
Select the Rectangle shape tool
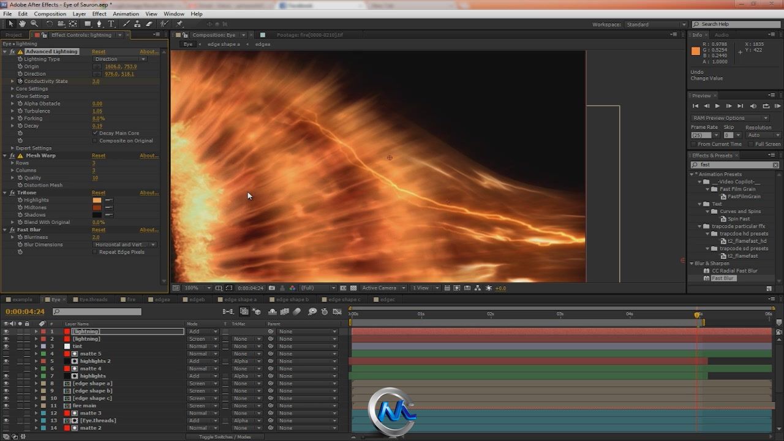[x=88, y=24]
